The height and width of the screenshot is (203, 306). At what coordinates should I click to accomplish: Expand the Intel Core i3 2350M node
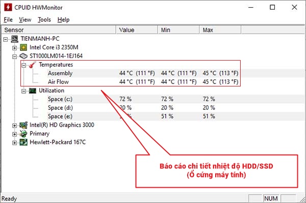click(x=14, y=48)
